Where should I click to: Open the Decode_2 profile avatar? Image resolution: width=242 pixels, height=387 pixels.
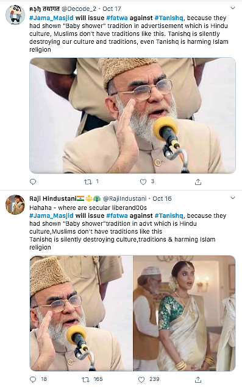15,15
